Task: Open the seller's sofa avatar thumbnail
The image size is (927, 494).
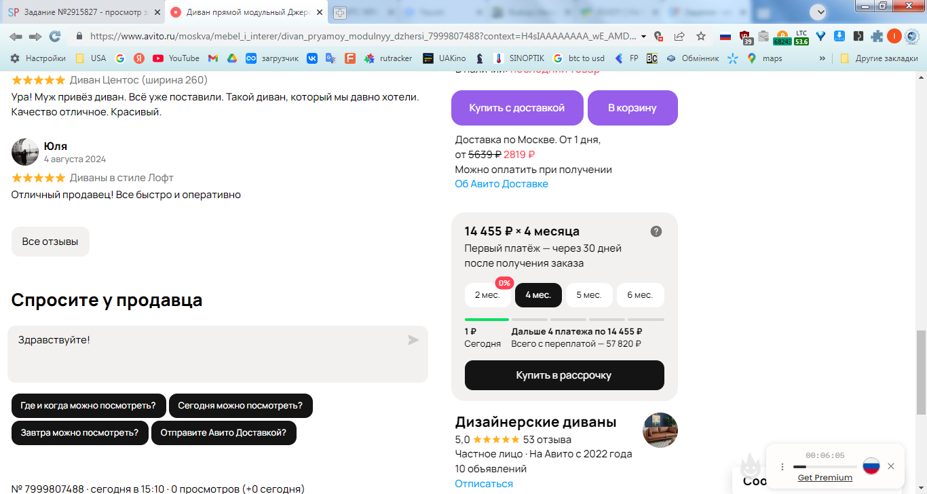Action: click(660, 430)
